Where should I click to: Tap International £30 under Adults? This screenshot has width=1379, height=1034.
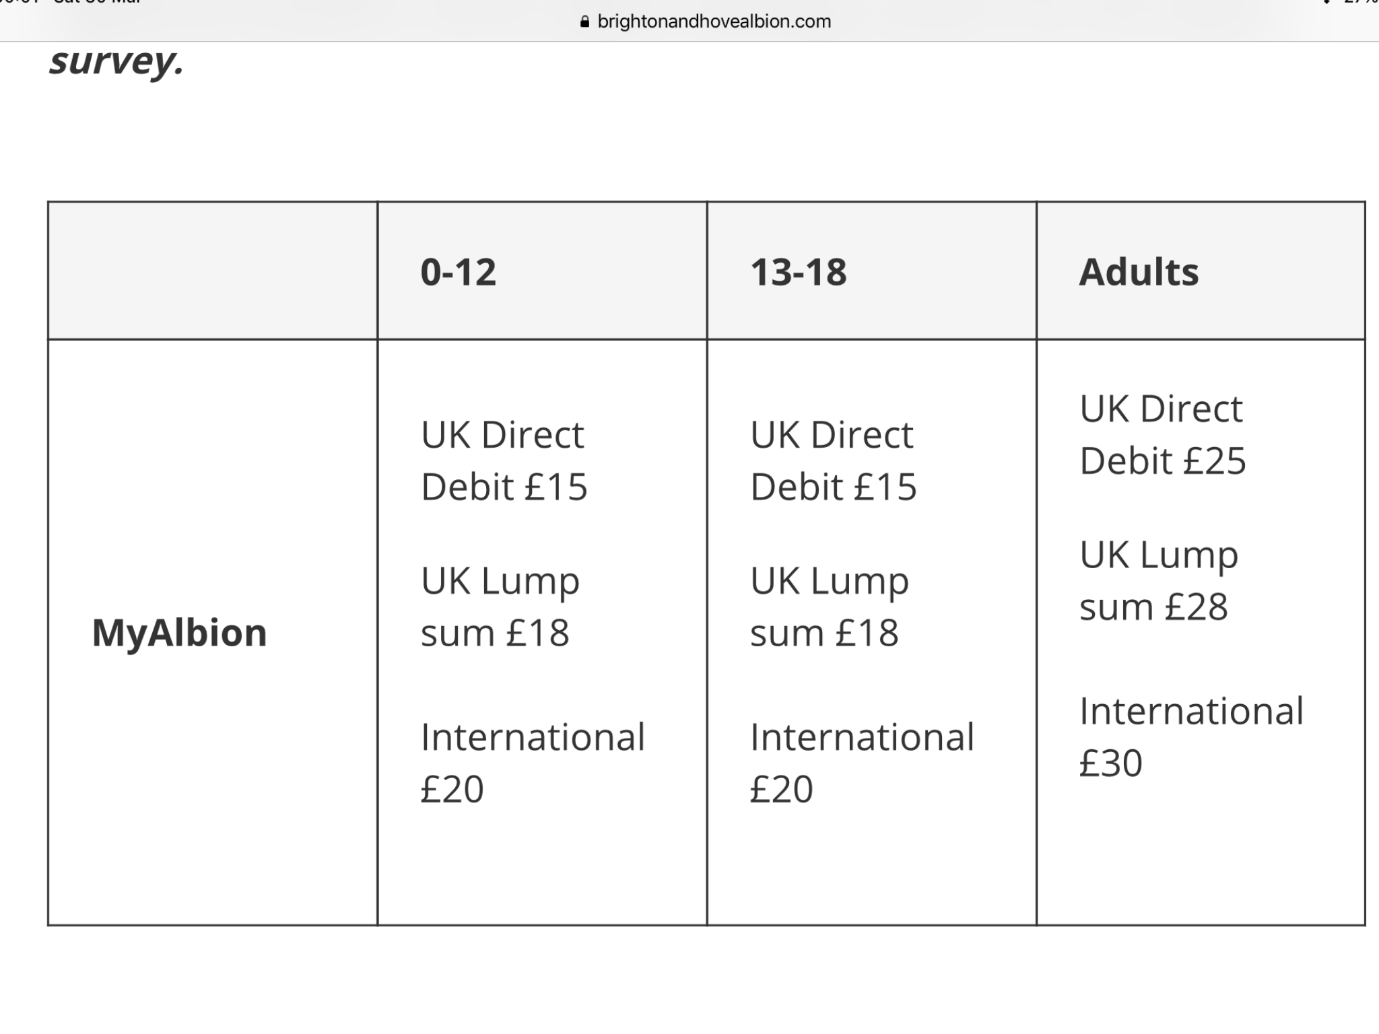[1192, 736]
